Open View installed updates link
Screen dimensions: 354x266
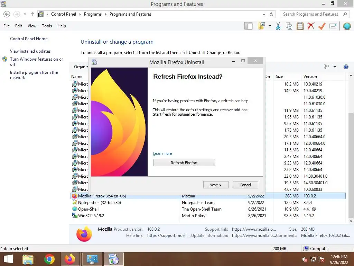30,51
